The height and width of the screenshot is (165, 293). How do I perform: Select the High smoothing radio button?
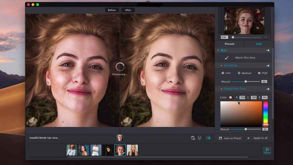pyautogui.click(x=259, y=73)
